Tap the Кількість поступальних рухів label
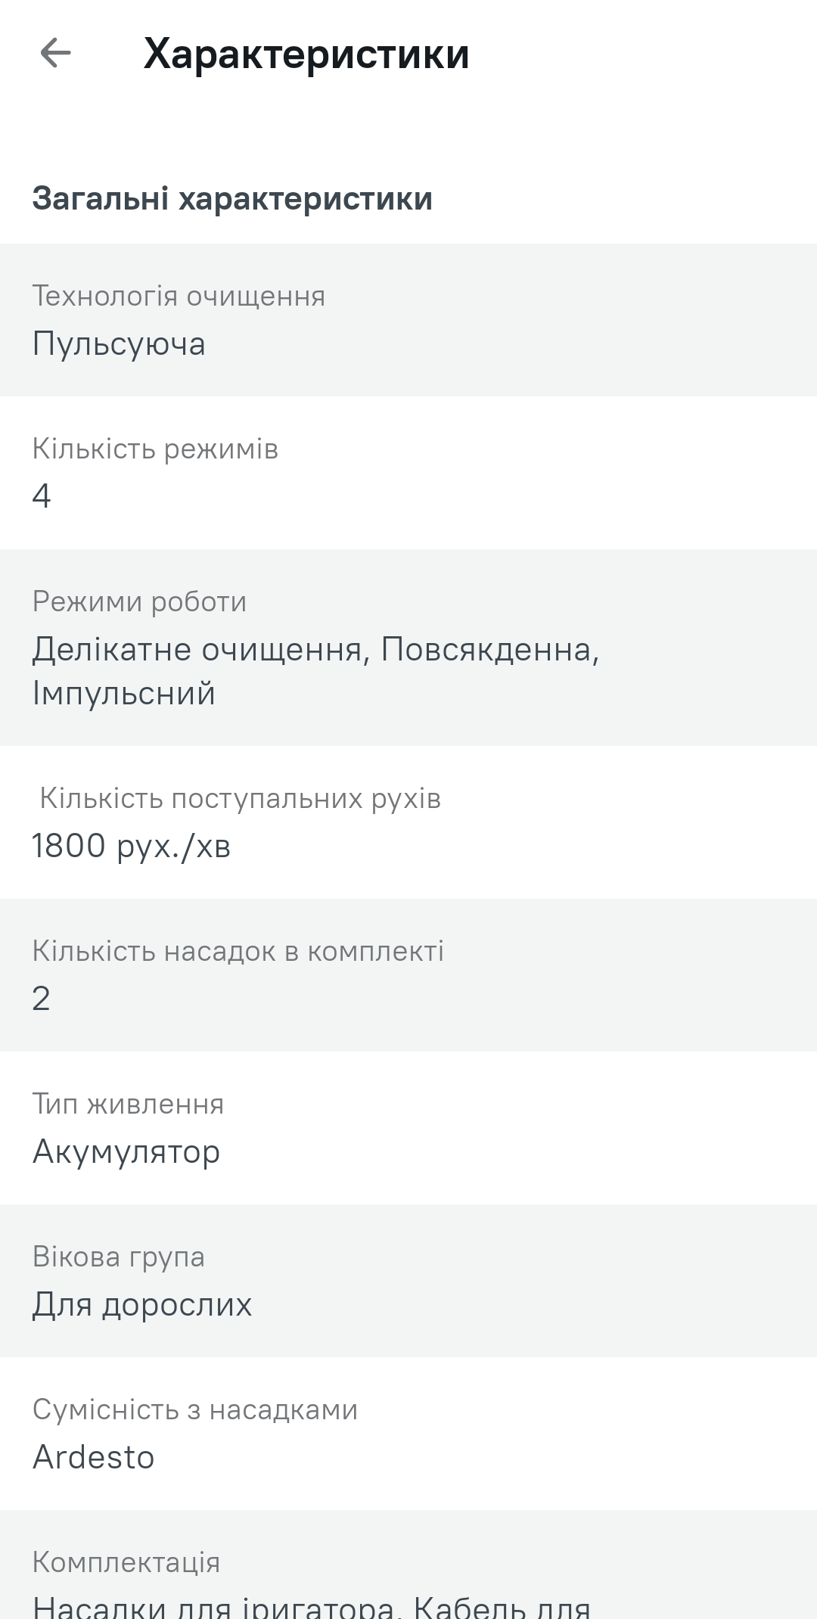This screenshot has width=817, height=1619. click(x=240, y=798)
